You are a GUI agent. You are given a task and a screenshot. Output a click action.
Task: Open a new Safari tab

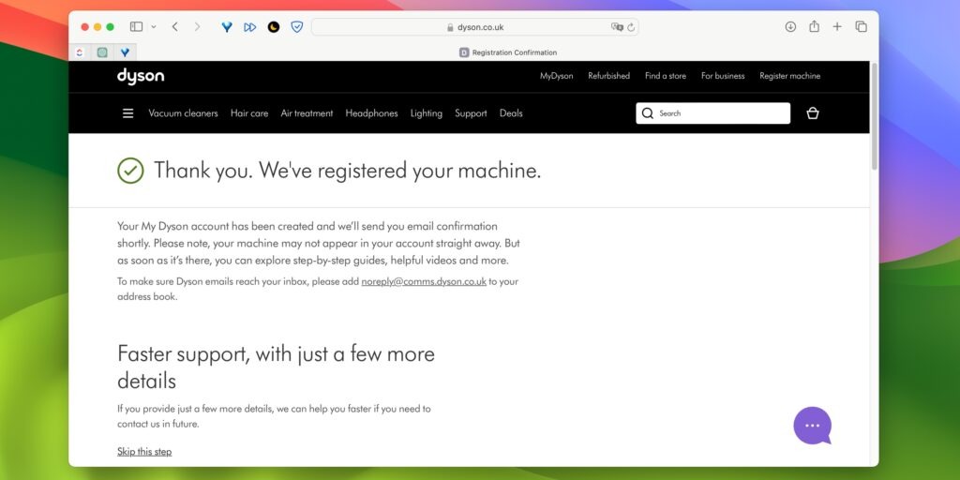[837, 27]
